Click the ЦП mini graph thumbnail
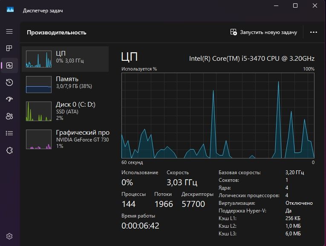This screenshot has width=326, height=246. pos(39,59)
